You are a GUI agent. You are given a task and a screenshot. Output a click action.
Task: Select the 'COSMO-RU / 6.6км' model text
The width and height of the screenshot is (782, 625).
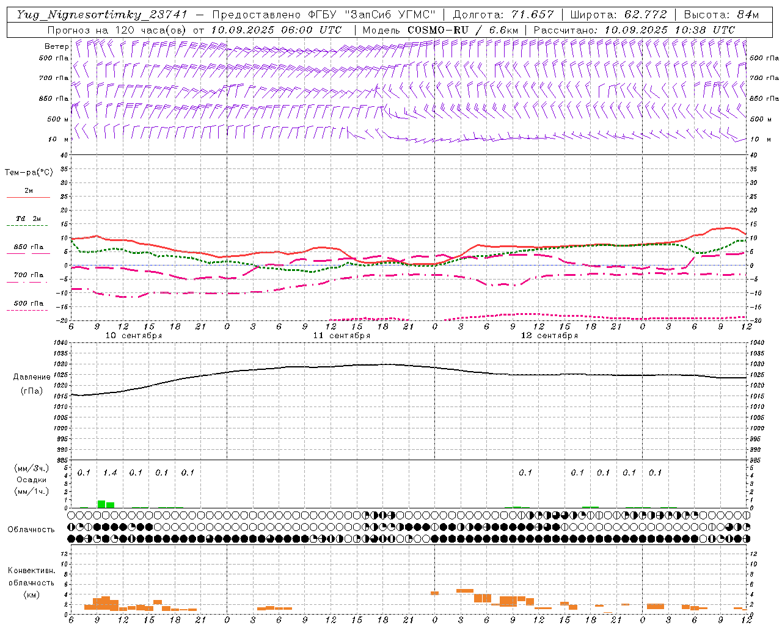(x=463, y=30)
